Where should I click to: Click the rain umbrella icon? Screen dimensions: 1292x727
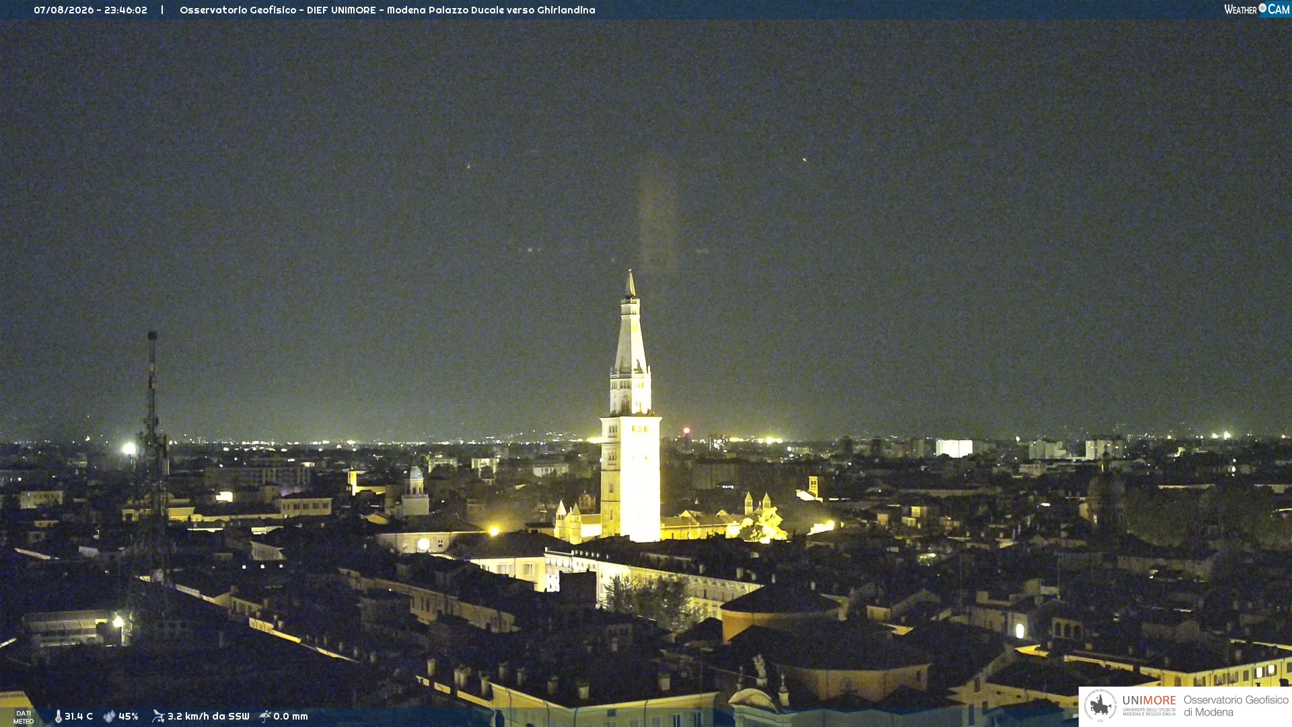tap(265, 716)
